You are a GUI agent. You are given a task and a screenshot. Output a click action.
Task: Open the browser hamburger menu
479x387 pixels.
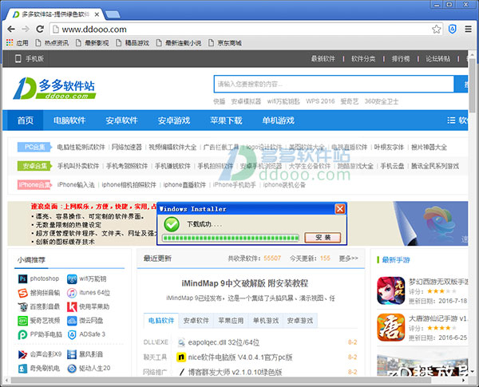469,30
